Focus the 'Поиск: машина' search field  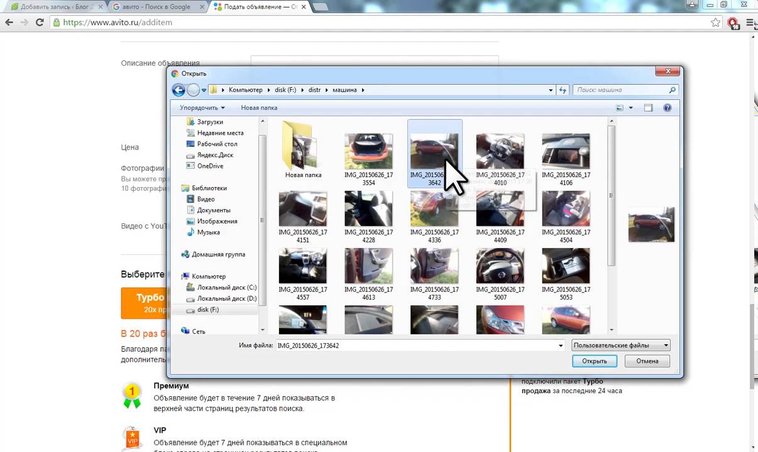pyautogui.click(x=626, y=90)
